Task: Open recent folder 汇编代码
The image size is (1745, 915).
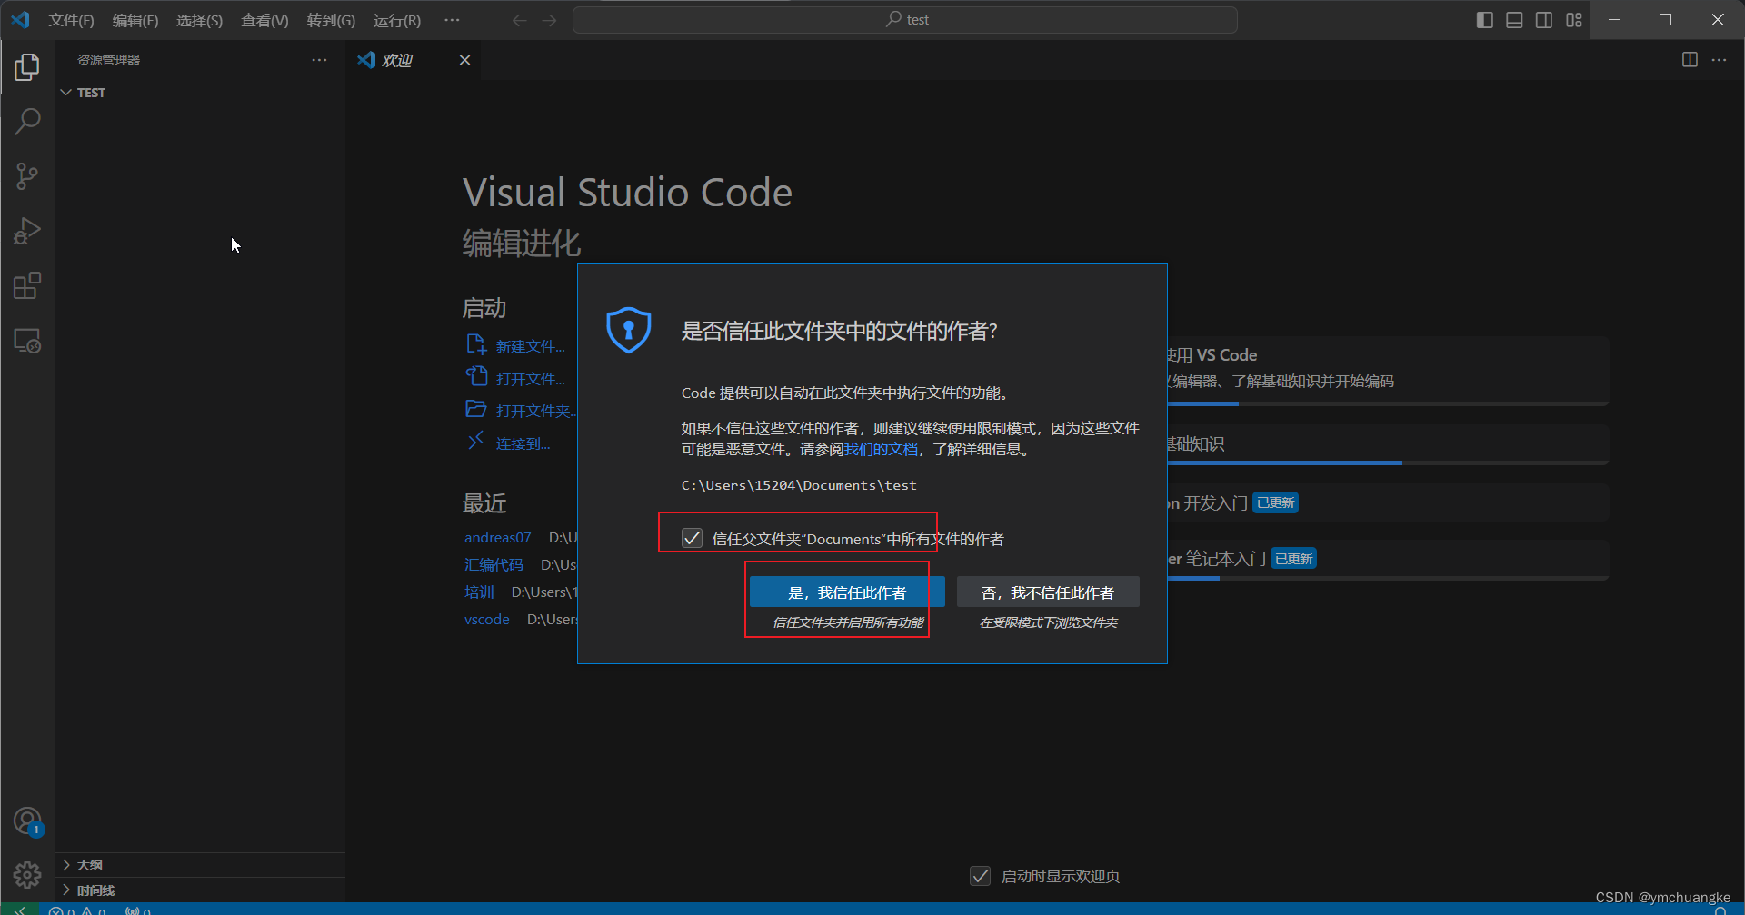Action: (494, 565)
